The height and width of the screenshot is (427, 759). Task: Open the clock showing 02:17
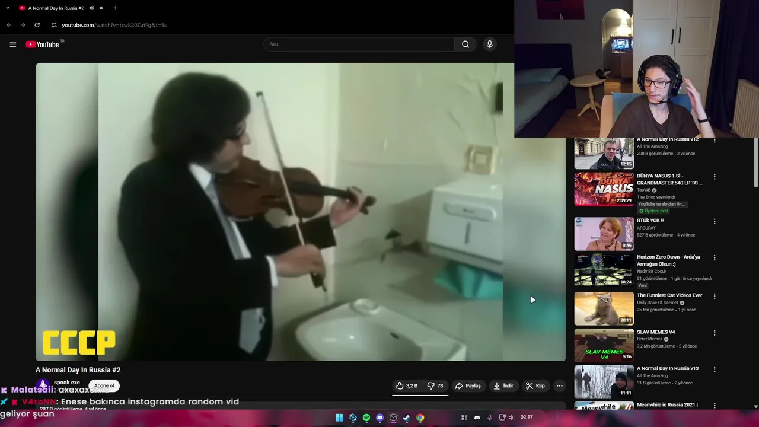(527, 418)
